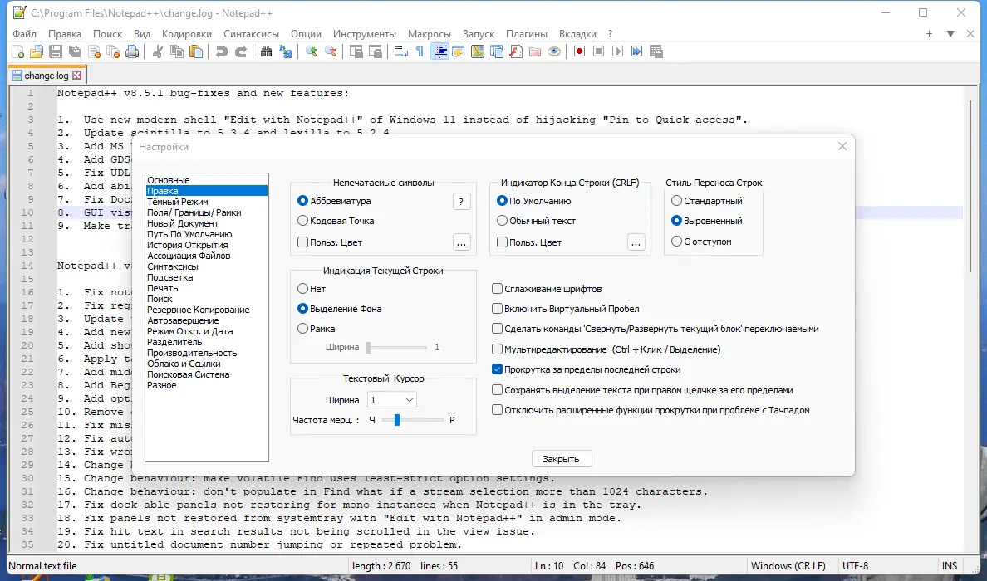Click the Закрыть button
The width and height of the screenshot is (987, 581).
pos(561,459)
